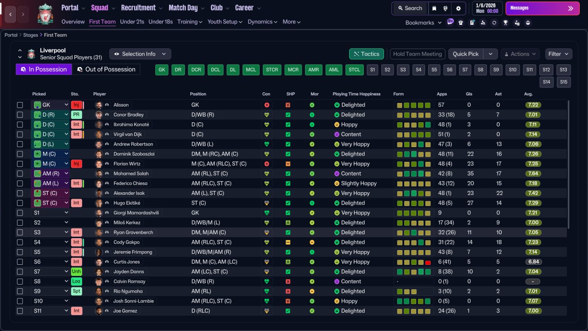Click Mohamed Salah's player portrait
Viewport: 588px width, 331px height.
coord(98,173)
